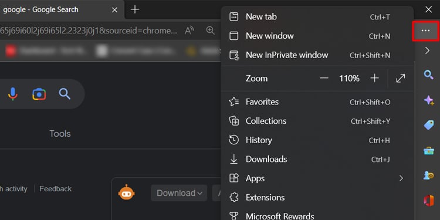
Task: Expand the Apps submenu arrow
Action: tap(401, 178)
